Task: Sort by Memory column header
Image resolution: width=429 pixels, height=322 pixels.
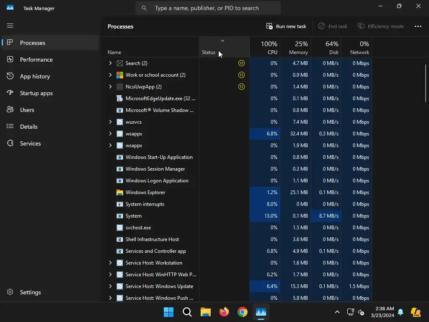Action: pos(295,48)
